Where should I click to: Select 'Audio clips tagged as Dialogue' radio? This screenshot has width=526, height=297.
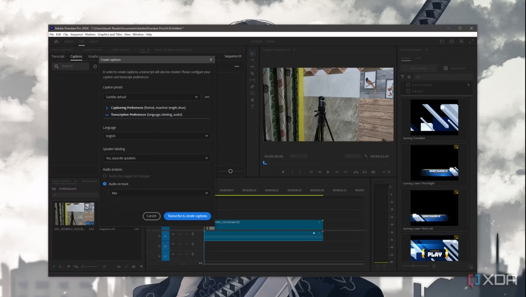click(105, 176)
